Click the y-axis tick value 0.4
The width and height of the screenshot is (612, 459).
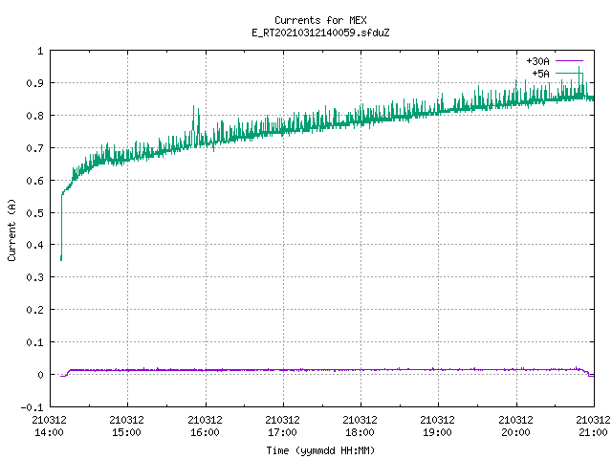[34, 245]
